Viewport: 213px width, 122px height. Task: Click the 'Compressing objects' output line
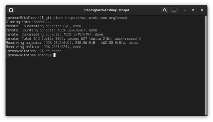[x=55, y=34]
